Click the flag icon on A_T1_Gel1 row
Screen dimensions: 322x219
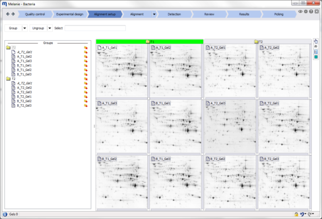click(86, 52)
